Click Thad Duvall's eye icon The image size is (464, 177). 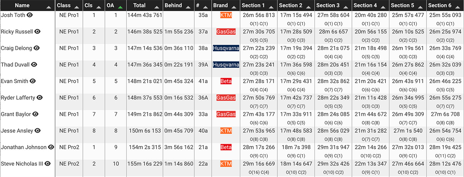(x=34, y=65)
